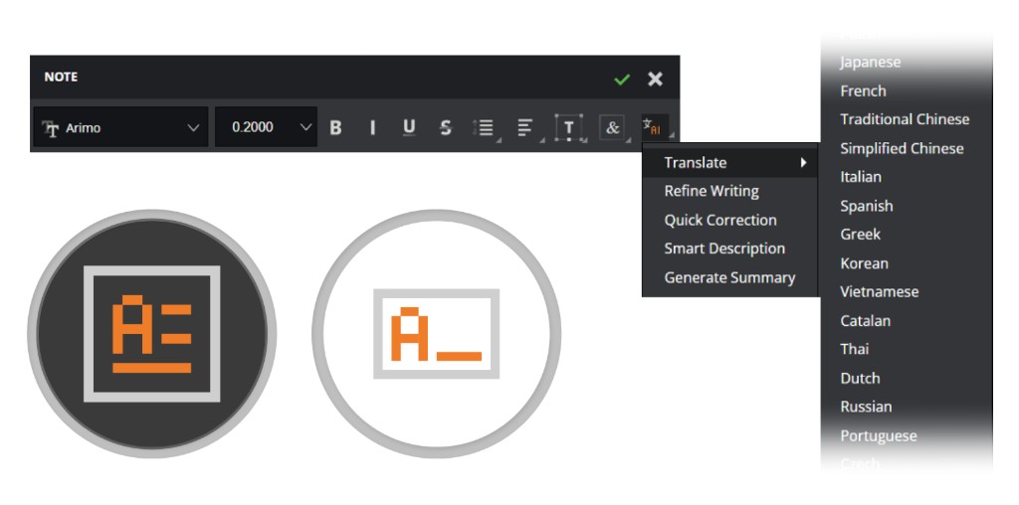The image size is (1019, 505).
Task: Confirm note with green checkmark
Action: click(622, 79)
